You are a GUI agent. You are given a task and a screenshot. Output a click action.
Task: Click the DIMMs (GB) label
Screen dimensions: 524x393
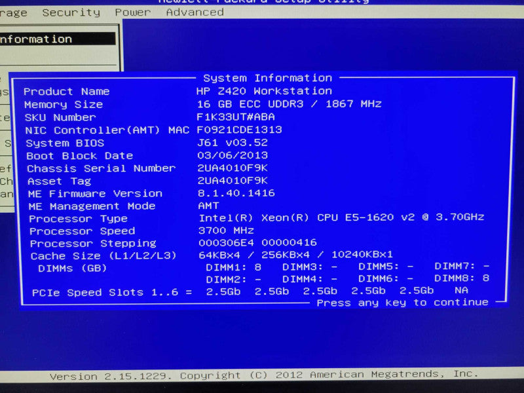pyautogui.click(x=72, y=269)
